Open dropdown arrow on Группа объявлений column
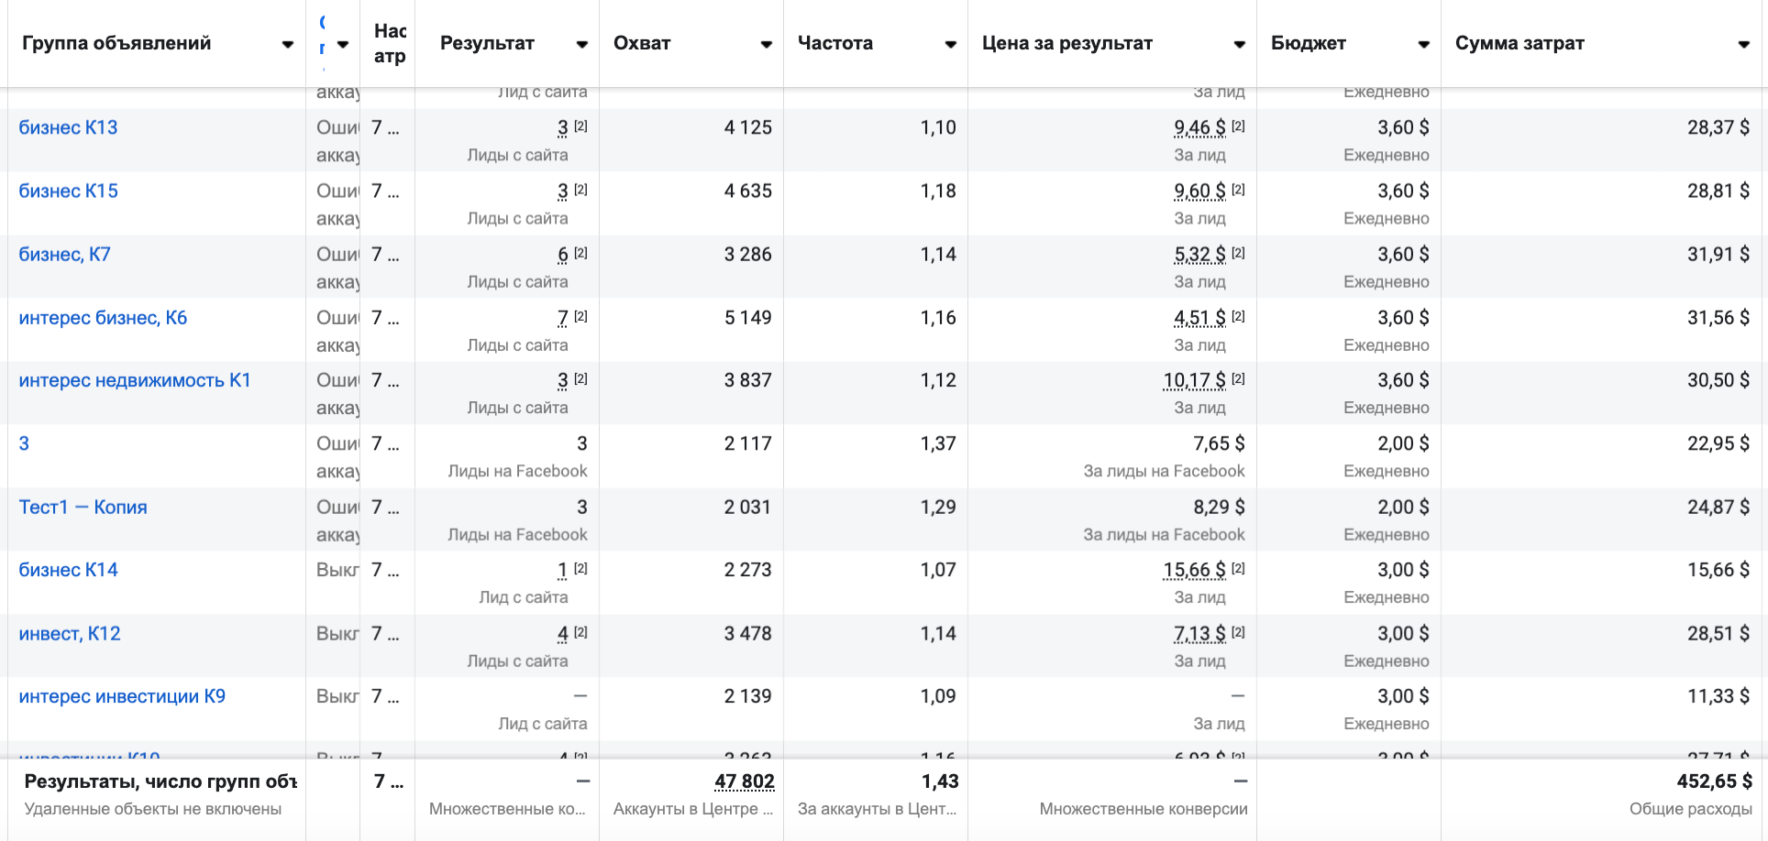The image size is (1768, 841). 288,44
